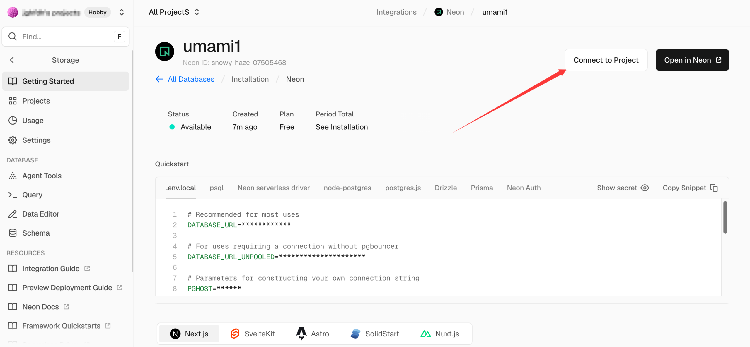Expand the All Projects selector
This screenshot has width=750, height=347.
point(174,12)
